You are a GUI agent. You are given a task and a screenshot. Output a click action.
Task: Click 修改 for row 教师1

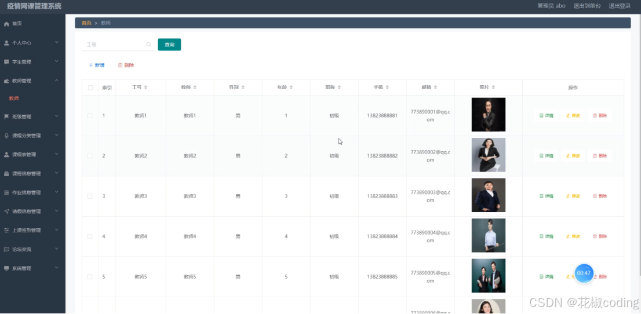[x=573, y=116]
